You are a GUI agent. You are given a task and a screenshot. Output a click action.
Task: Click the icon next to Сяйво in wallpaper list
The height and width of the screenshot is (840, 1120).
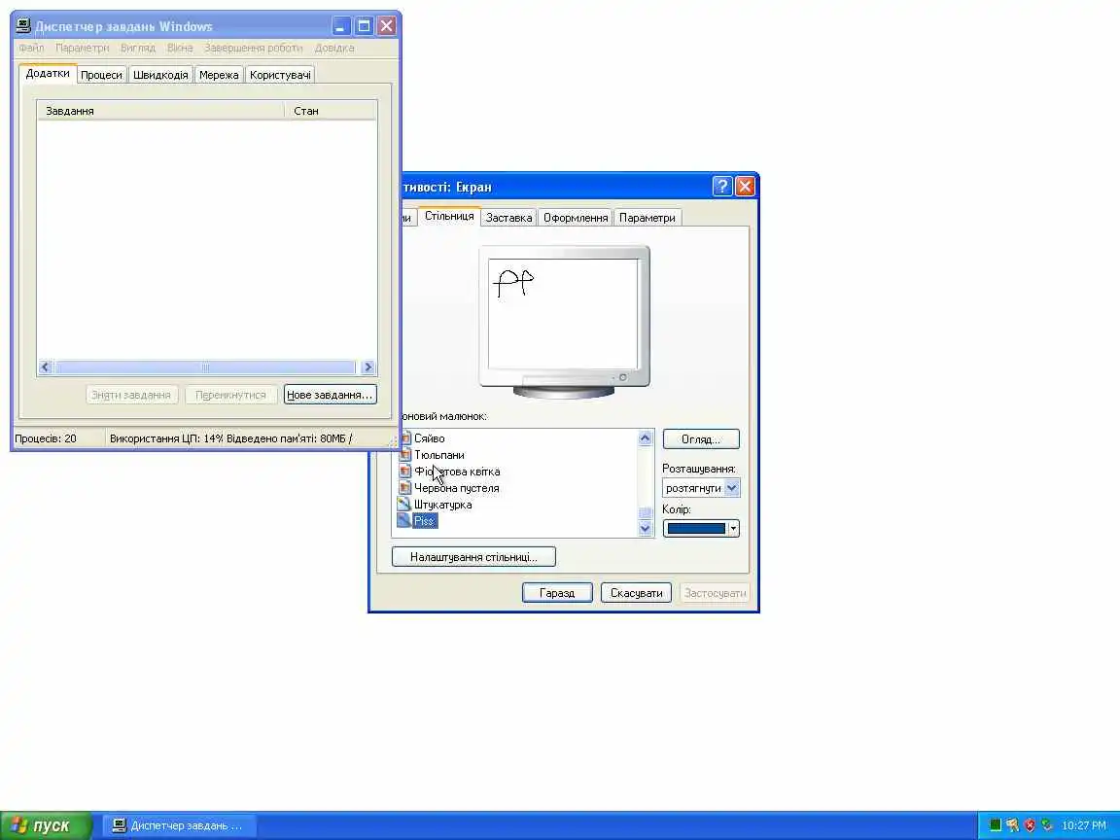click(405, 437)
